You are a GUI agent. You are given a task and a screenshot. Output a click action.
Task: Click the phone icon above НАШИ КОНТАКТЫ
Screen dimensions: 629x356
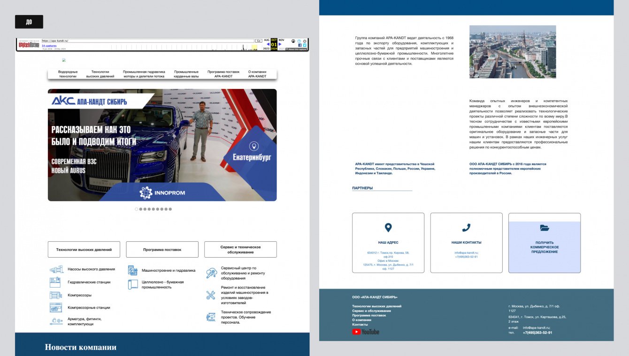click(466, 228)
